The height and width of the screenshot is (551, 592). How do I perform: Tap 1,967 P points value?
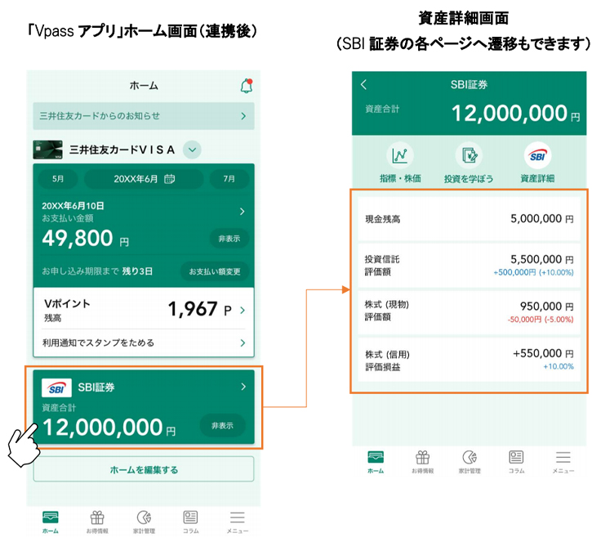coord(199,309)
